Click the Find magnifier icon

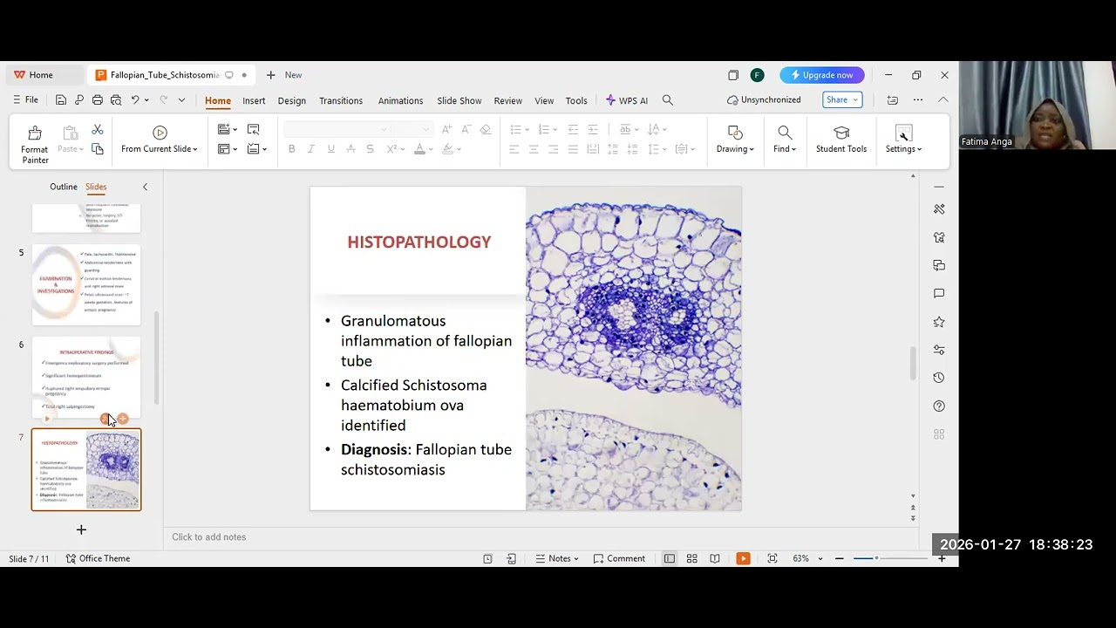click(785, 133)
